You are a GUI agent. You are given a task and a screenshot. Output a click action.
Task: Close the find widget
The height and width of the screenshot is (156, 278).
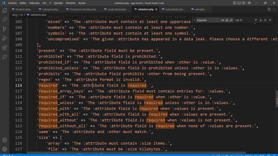tap(270, 20)
